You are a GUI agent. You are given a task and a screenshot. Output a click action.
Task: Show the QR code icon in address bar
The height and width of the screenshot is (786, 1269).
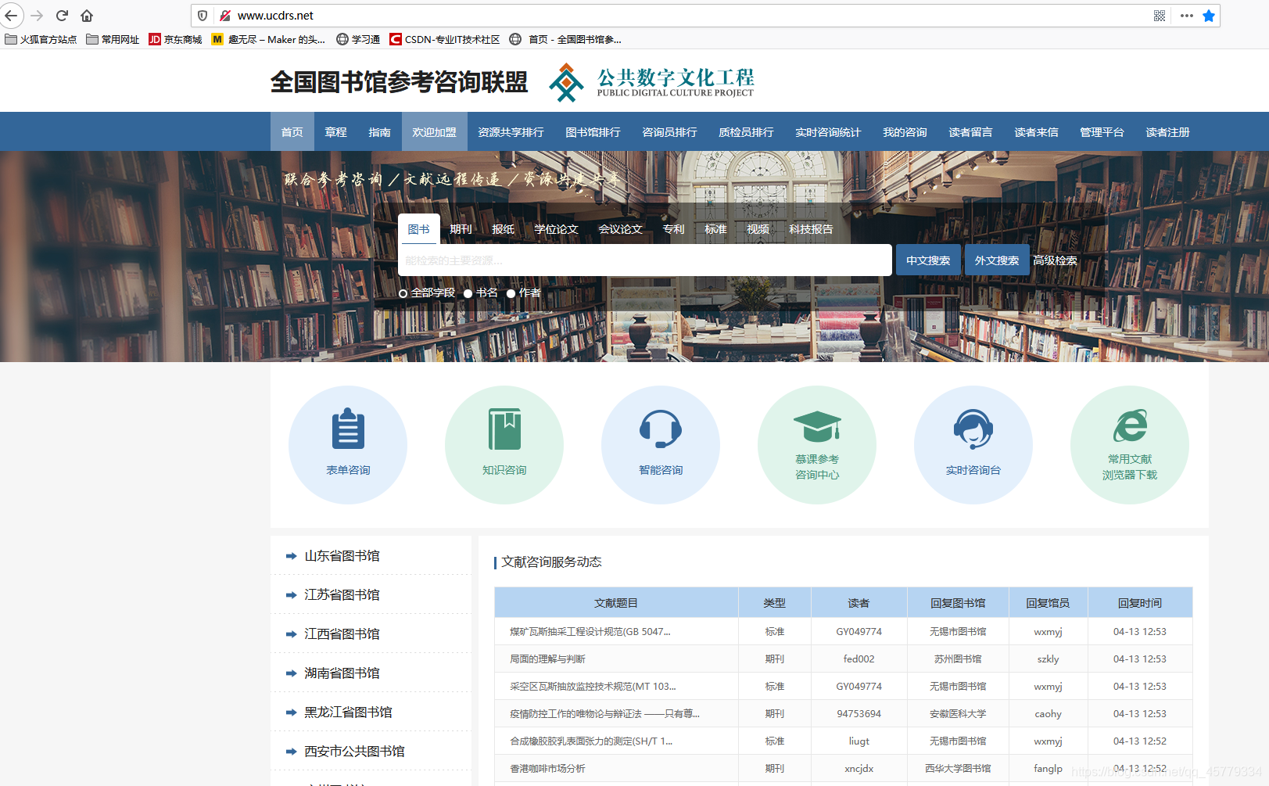(x=1160, y=16)
